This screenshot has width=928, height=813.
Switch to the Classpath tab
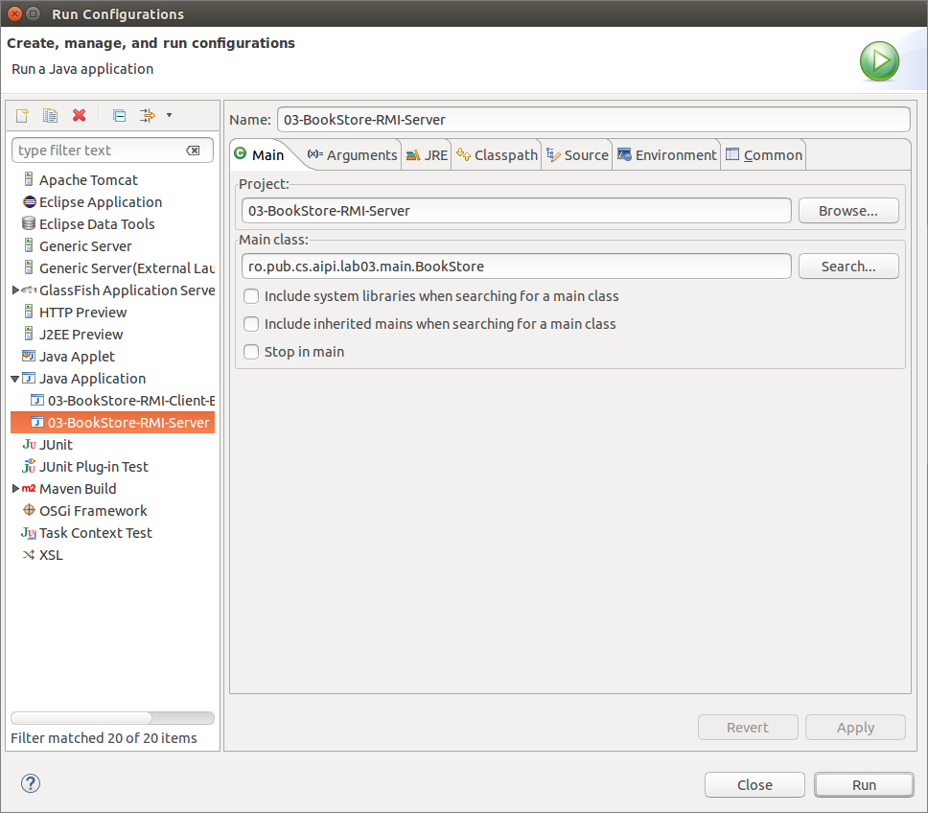pyautogui.click(x=497, y=155)
